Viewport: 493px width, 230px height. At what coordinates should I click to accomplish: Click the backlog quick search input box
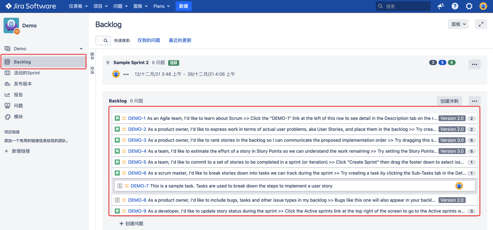coord(103,40)
